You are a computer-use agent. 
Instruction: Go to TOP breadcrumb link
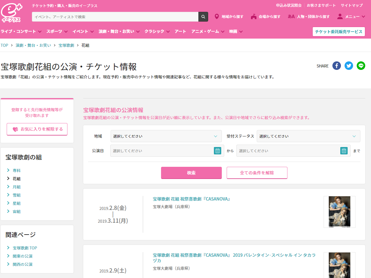4,45
